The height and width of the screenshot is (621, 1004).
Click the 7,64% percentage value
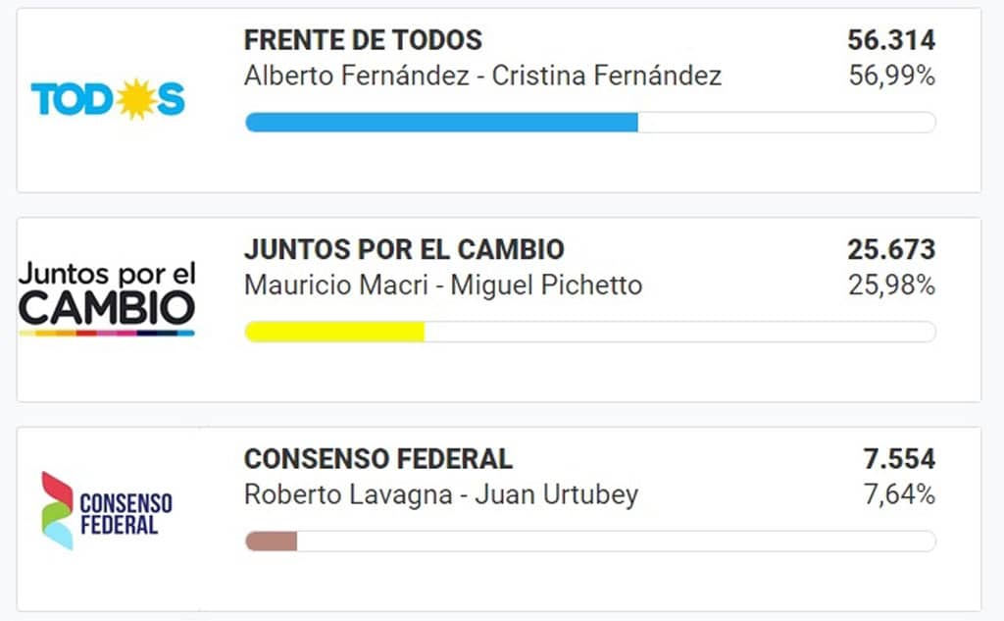point(899,494)
